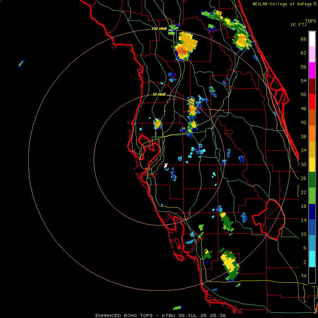Select the 26 value on the legend
Screen dimensions: 318x318
[304, 178]
